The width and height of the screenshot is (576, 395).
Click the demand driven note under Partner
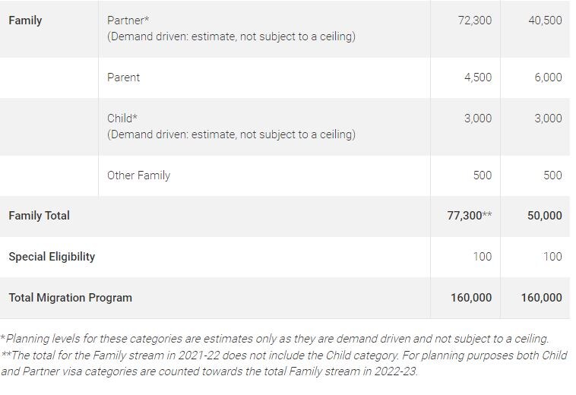click(x=231, y=36)
